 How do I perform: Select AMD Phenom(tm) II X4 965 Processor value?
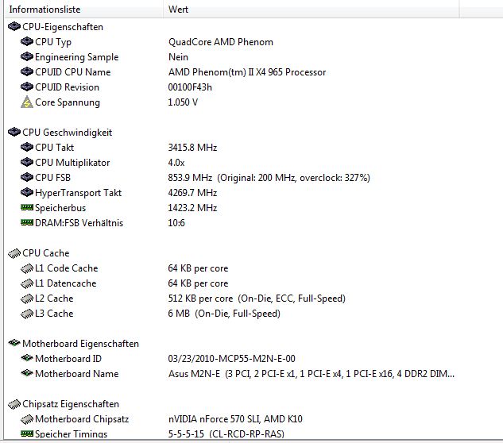[x=247, y=72]
